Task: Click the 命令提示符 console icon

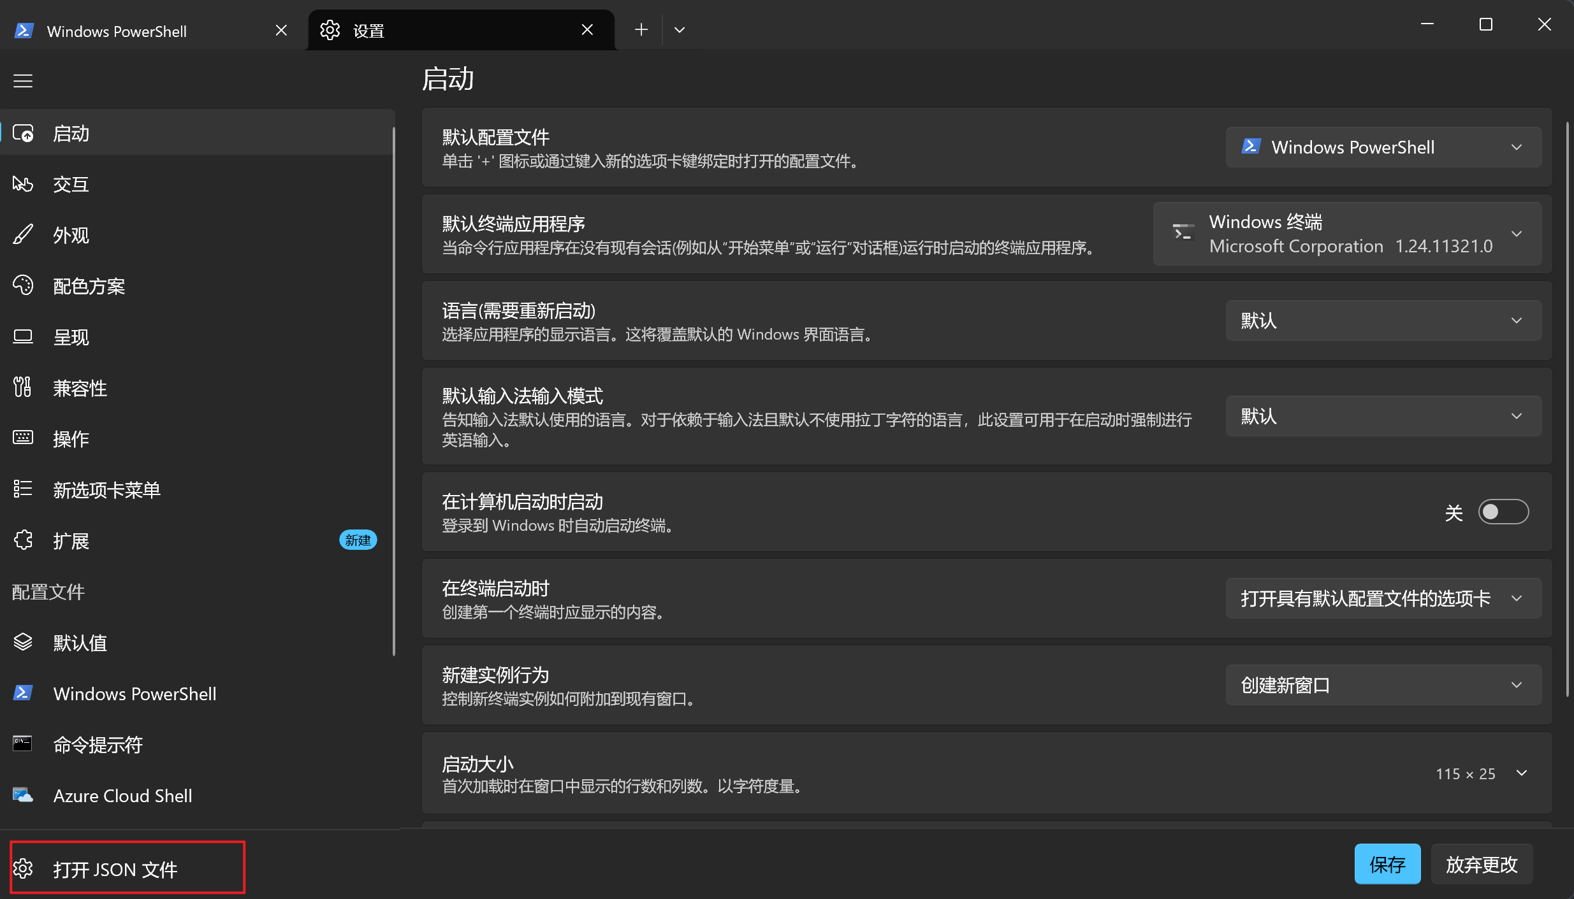Action: tap(23, 744)
